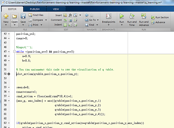The height and width of the screenshot is (128, 174).
Task: Click the navigate Back arrow icon
Action: pyautogui.click(x=87, y=15)
